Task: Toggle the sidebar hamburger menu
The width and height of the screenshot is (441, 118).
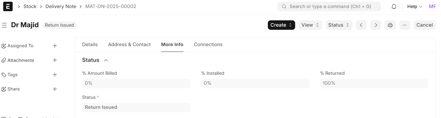Action: pyautogui.click(x=4, y=25)
